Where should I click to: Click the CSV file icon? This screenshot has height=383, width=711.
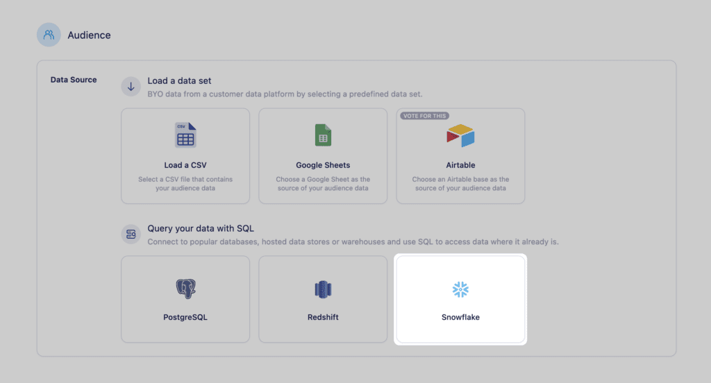[x=185, y=135]
